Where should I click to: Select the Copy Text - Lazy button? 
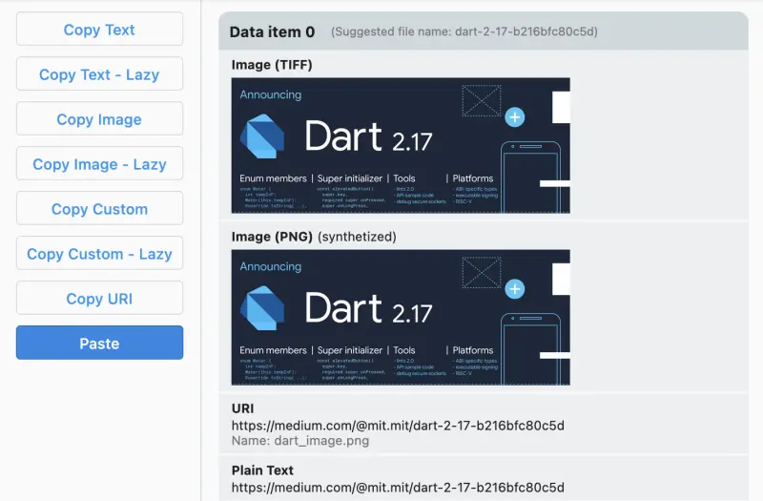99,74
